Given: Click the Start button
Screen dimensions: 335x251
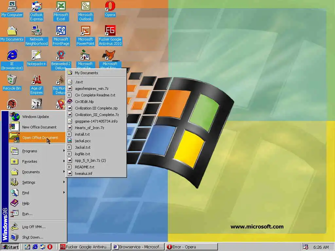Looking at the screenshot, I should (x=10, y=247).
